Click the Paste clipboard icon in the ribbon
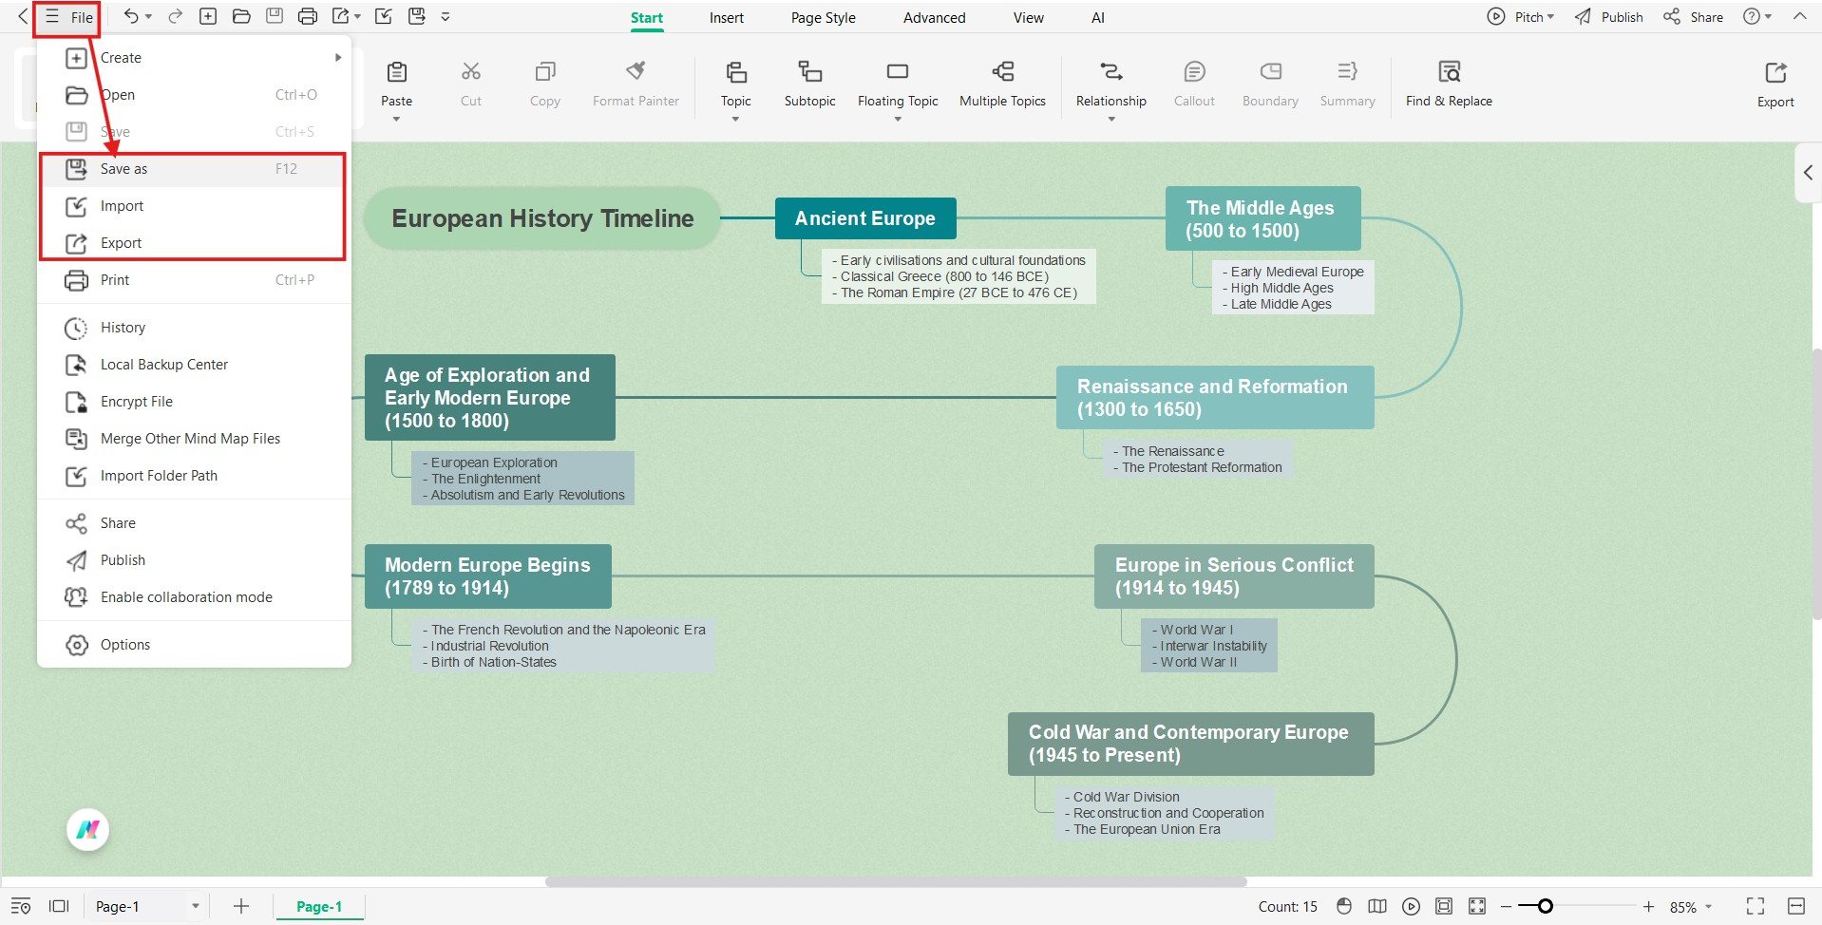1822x925 pixels. [397, 71]
